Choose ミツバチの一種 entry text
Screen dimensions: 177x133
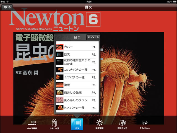coord(74,77)
